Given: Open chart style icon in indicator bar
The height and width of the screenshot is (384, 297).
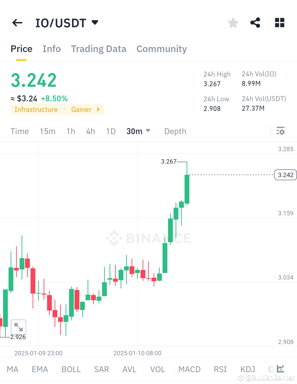Looking at the screenshot, I should 280,369.
